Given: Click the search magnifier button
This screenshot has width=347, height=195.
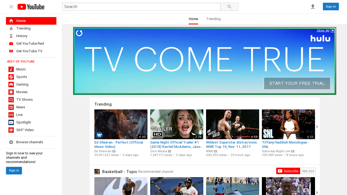Looking at the screenshot, I should click(229, 7).
